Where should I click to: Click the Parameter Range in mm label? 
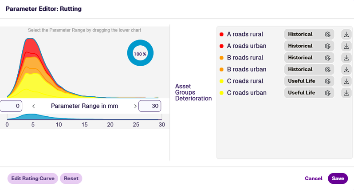pyautogui.click(x=84, y=106)
